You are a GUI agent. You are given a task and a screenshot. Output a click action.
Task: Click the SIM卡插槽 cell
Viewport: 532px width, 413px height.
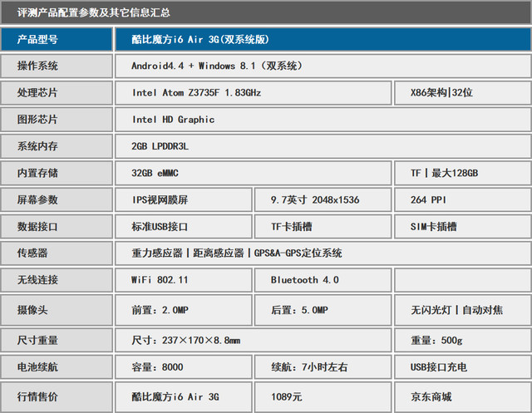pyautogui.click(x=463, y=227)
